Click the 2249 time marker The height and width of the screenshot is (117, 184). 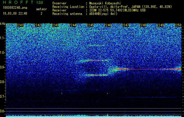(x=160, y=25)
